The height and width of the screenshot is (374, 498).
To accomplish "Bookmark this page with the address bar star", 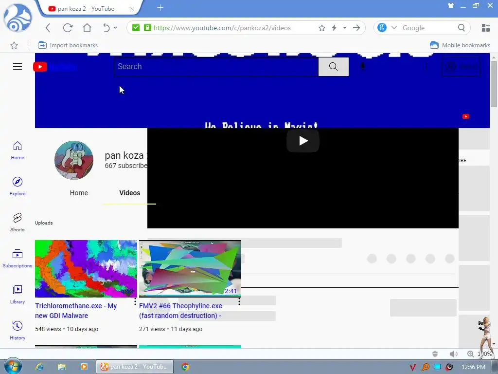I will coord(322,28).
